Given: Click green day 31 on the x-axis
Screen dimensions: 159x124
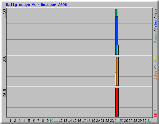Looking at the screenshot, I should tap(149, 121).
